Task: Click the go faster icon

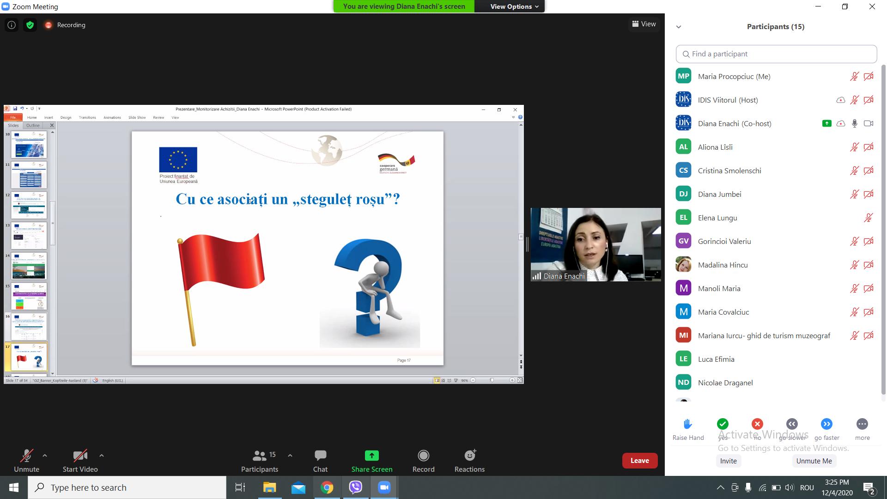Action: click(x=826, y=424)
